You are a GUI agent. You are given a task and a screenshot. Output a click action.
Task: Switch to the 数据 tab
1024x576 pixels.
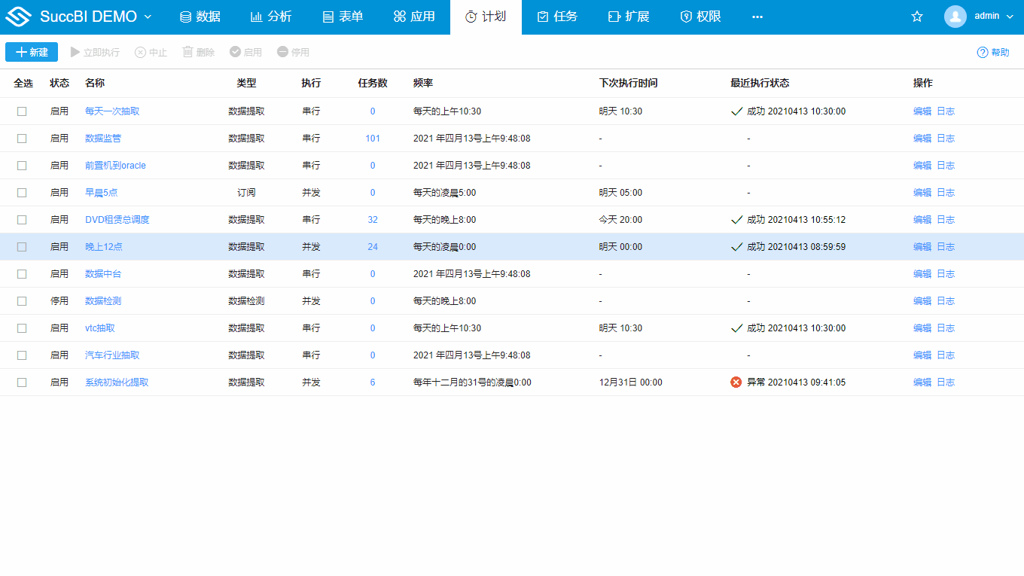tap(200, 17)
